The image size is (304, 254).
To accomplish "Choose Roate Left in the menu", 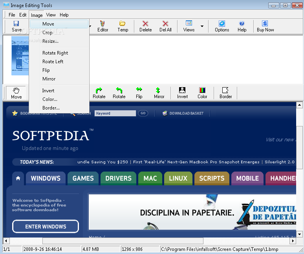I will pos(59,61).
